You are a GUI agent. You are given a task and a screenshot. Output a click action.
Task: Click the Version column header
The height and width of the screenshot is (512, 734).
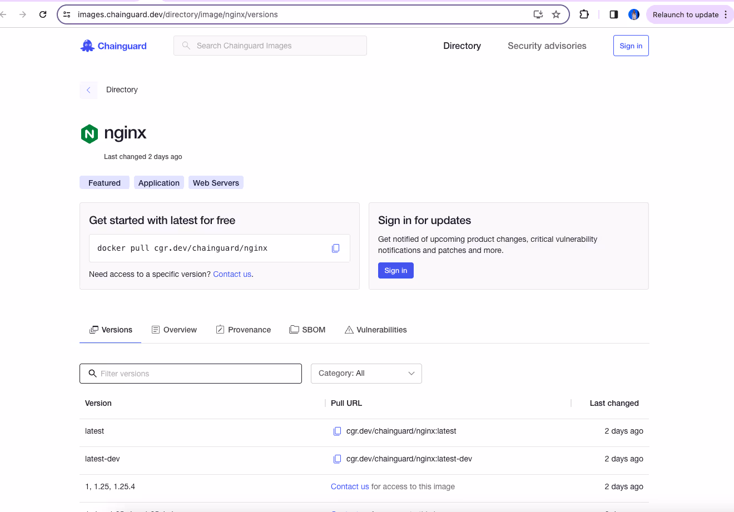(x=98, y=403)
